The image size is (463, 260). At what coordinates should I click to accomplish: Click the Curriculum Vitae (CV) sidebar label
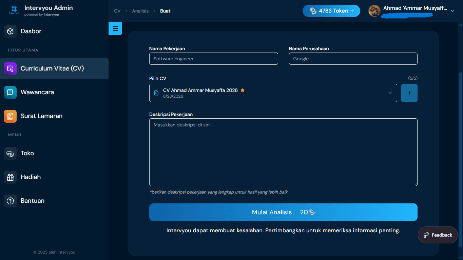(x=52, y=68)
